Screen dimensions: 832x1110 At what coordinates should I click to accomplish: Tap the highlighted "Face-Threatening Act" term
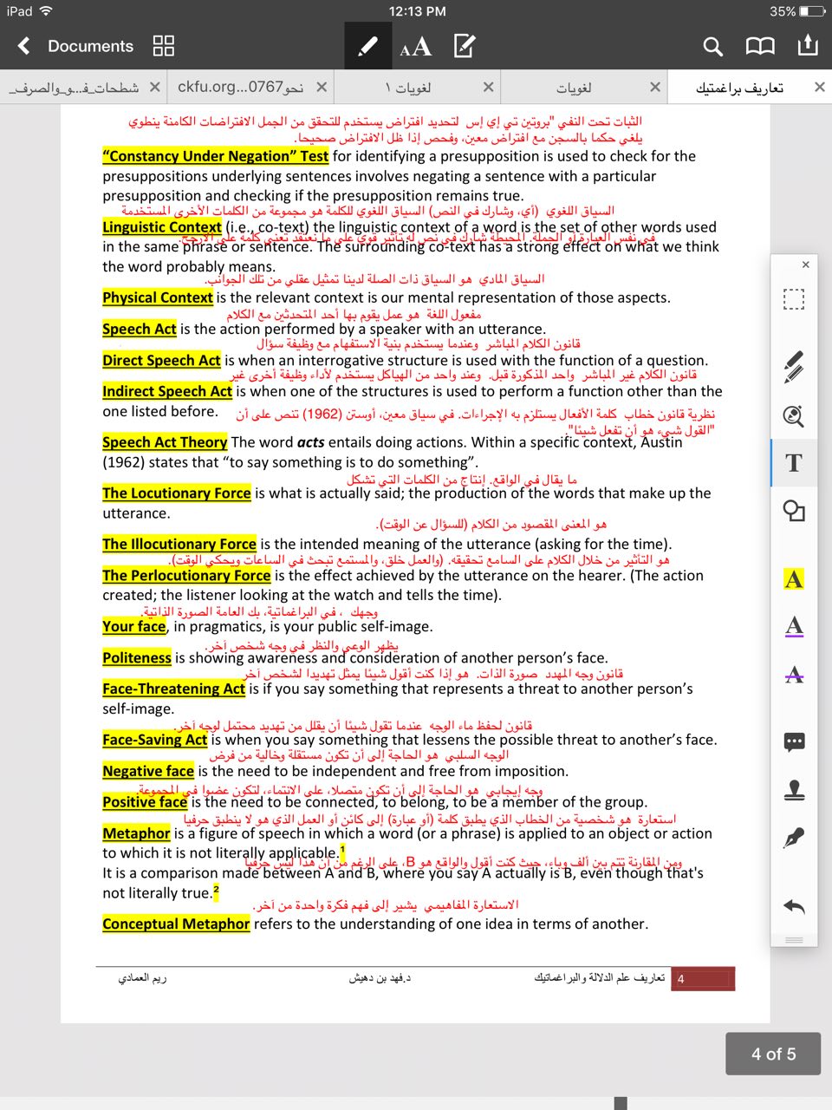click(x=174, y=689)
